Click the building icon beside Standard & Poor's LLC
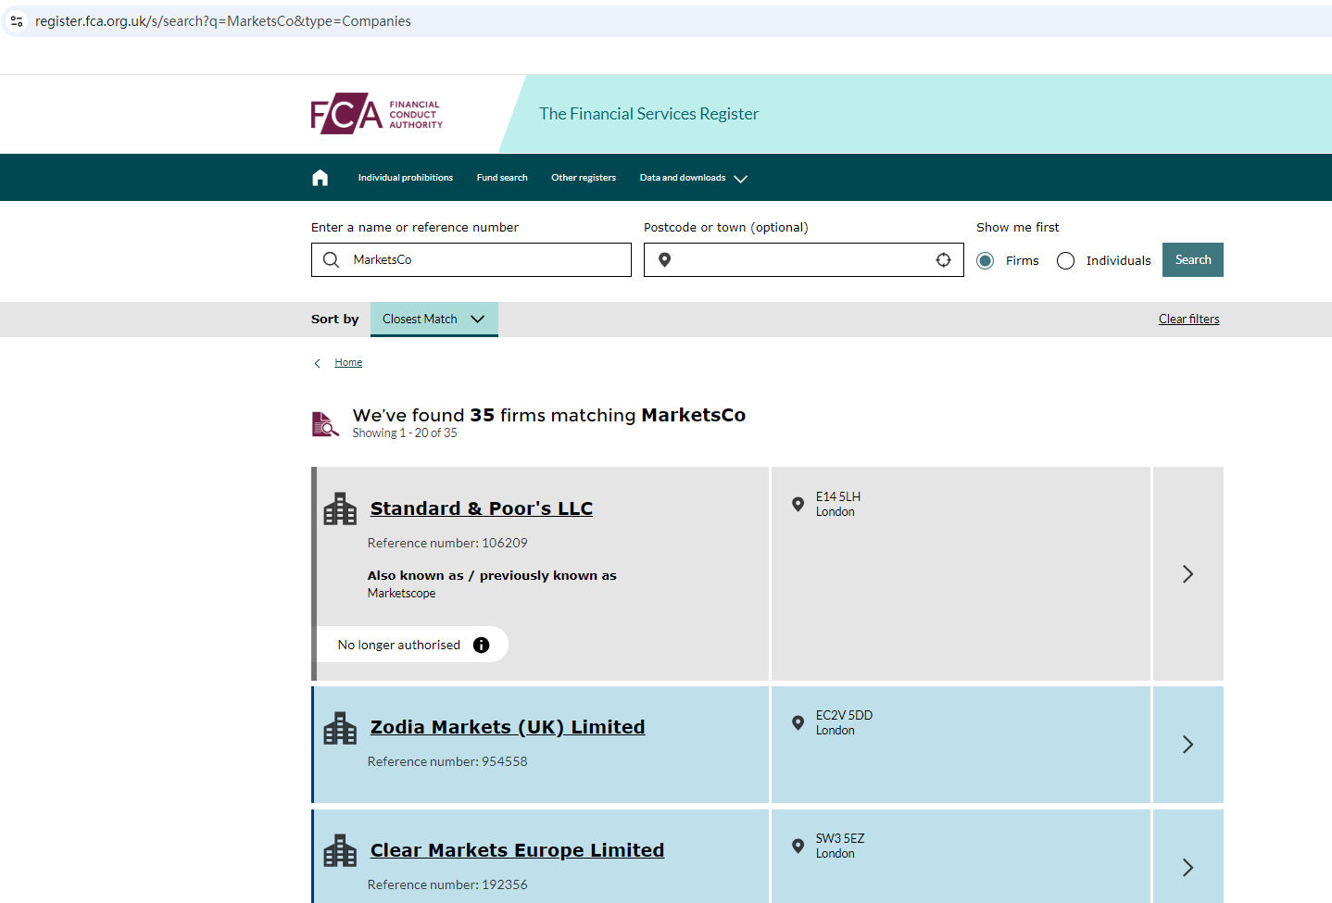 [x=340, y=509]
